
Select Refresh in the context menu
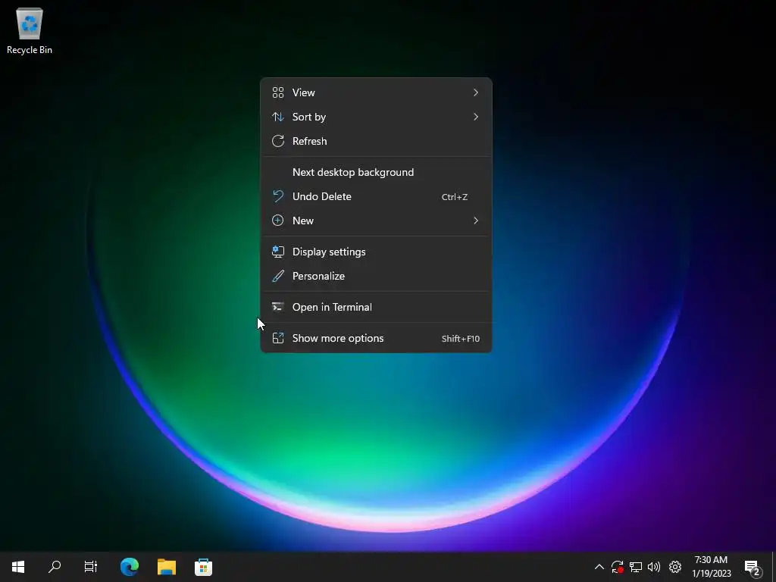tap(376, 141)
